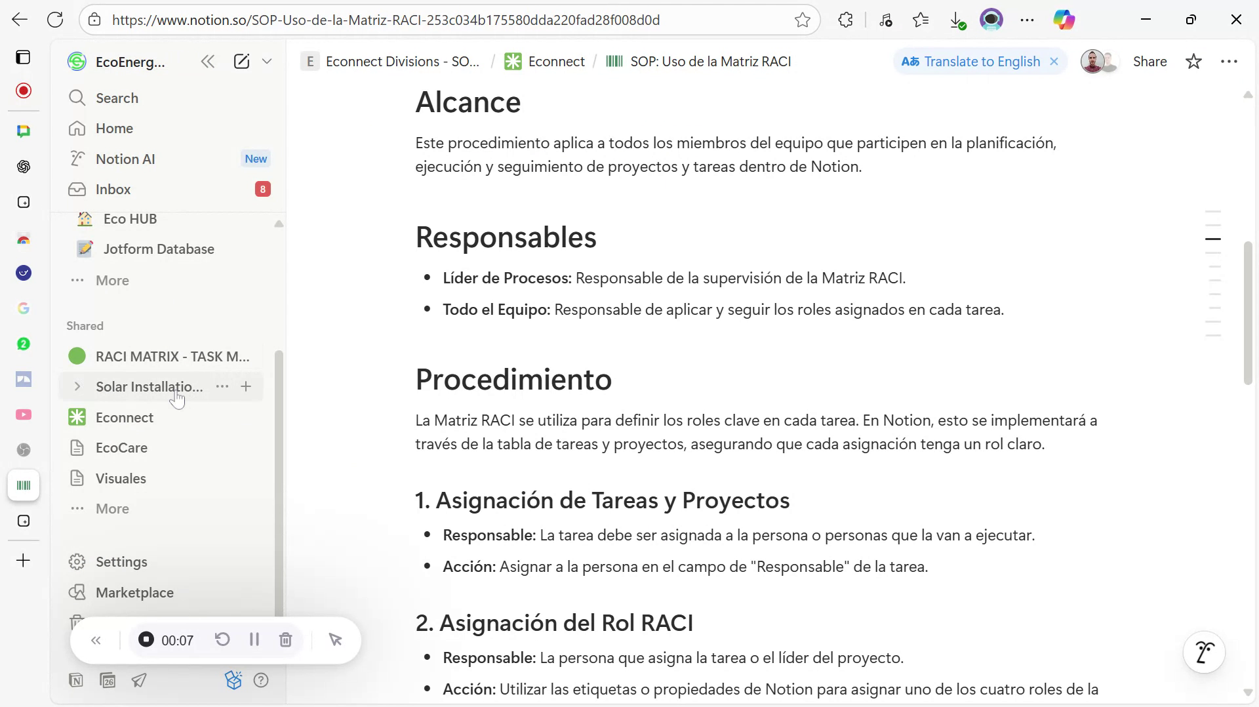Delete the recording via the trash icon
Screen dimensions: 1259x707
tap(285, 639)
